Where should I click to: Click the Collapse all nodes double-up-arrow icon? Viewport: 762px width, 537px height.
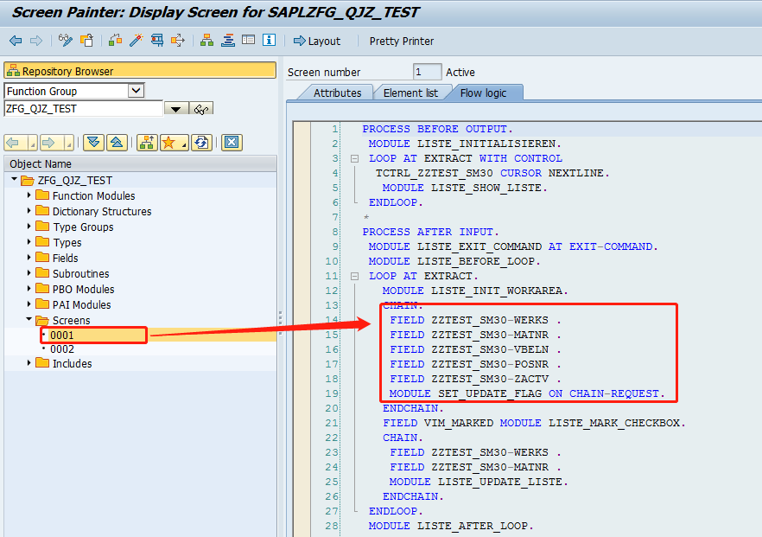point(117,143)
